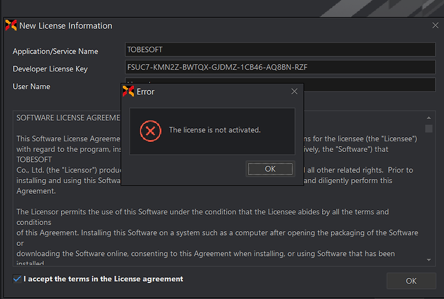Close the Error dialog with the X
The width and height of the screenshot is (444, 299).
point(294,91)
